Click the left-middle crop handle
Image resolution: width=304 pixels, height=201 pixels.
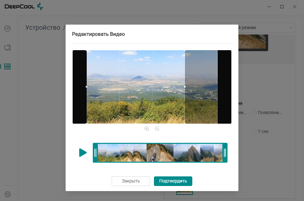(86, 87)
